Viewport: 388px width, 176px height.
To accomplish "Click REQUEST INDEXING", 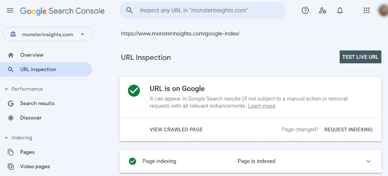I will [x=348, y=129].
